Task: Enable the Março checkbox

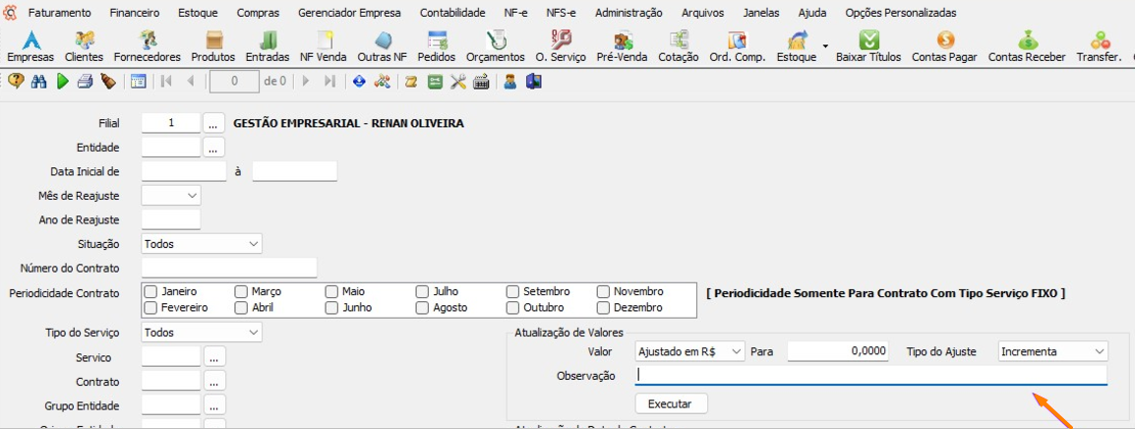Action: pos(241,292)
